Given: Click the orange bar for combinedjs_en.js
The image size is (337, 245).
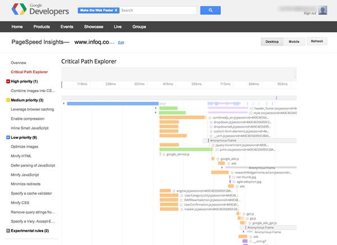Looking at the screenshot, I should (182, 117).
